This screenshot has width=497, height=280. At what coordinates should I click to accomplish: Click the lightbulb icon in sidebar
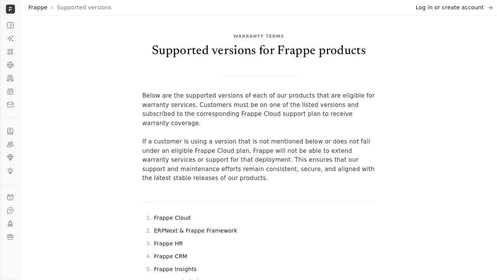[x=10, y=171]
